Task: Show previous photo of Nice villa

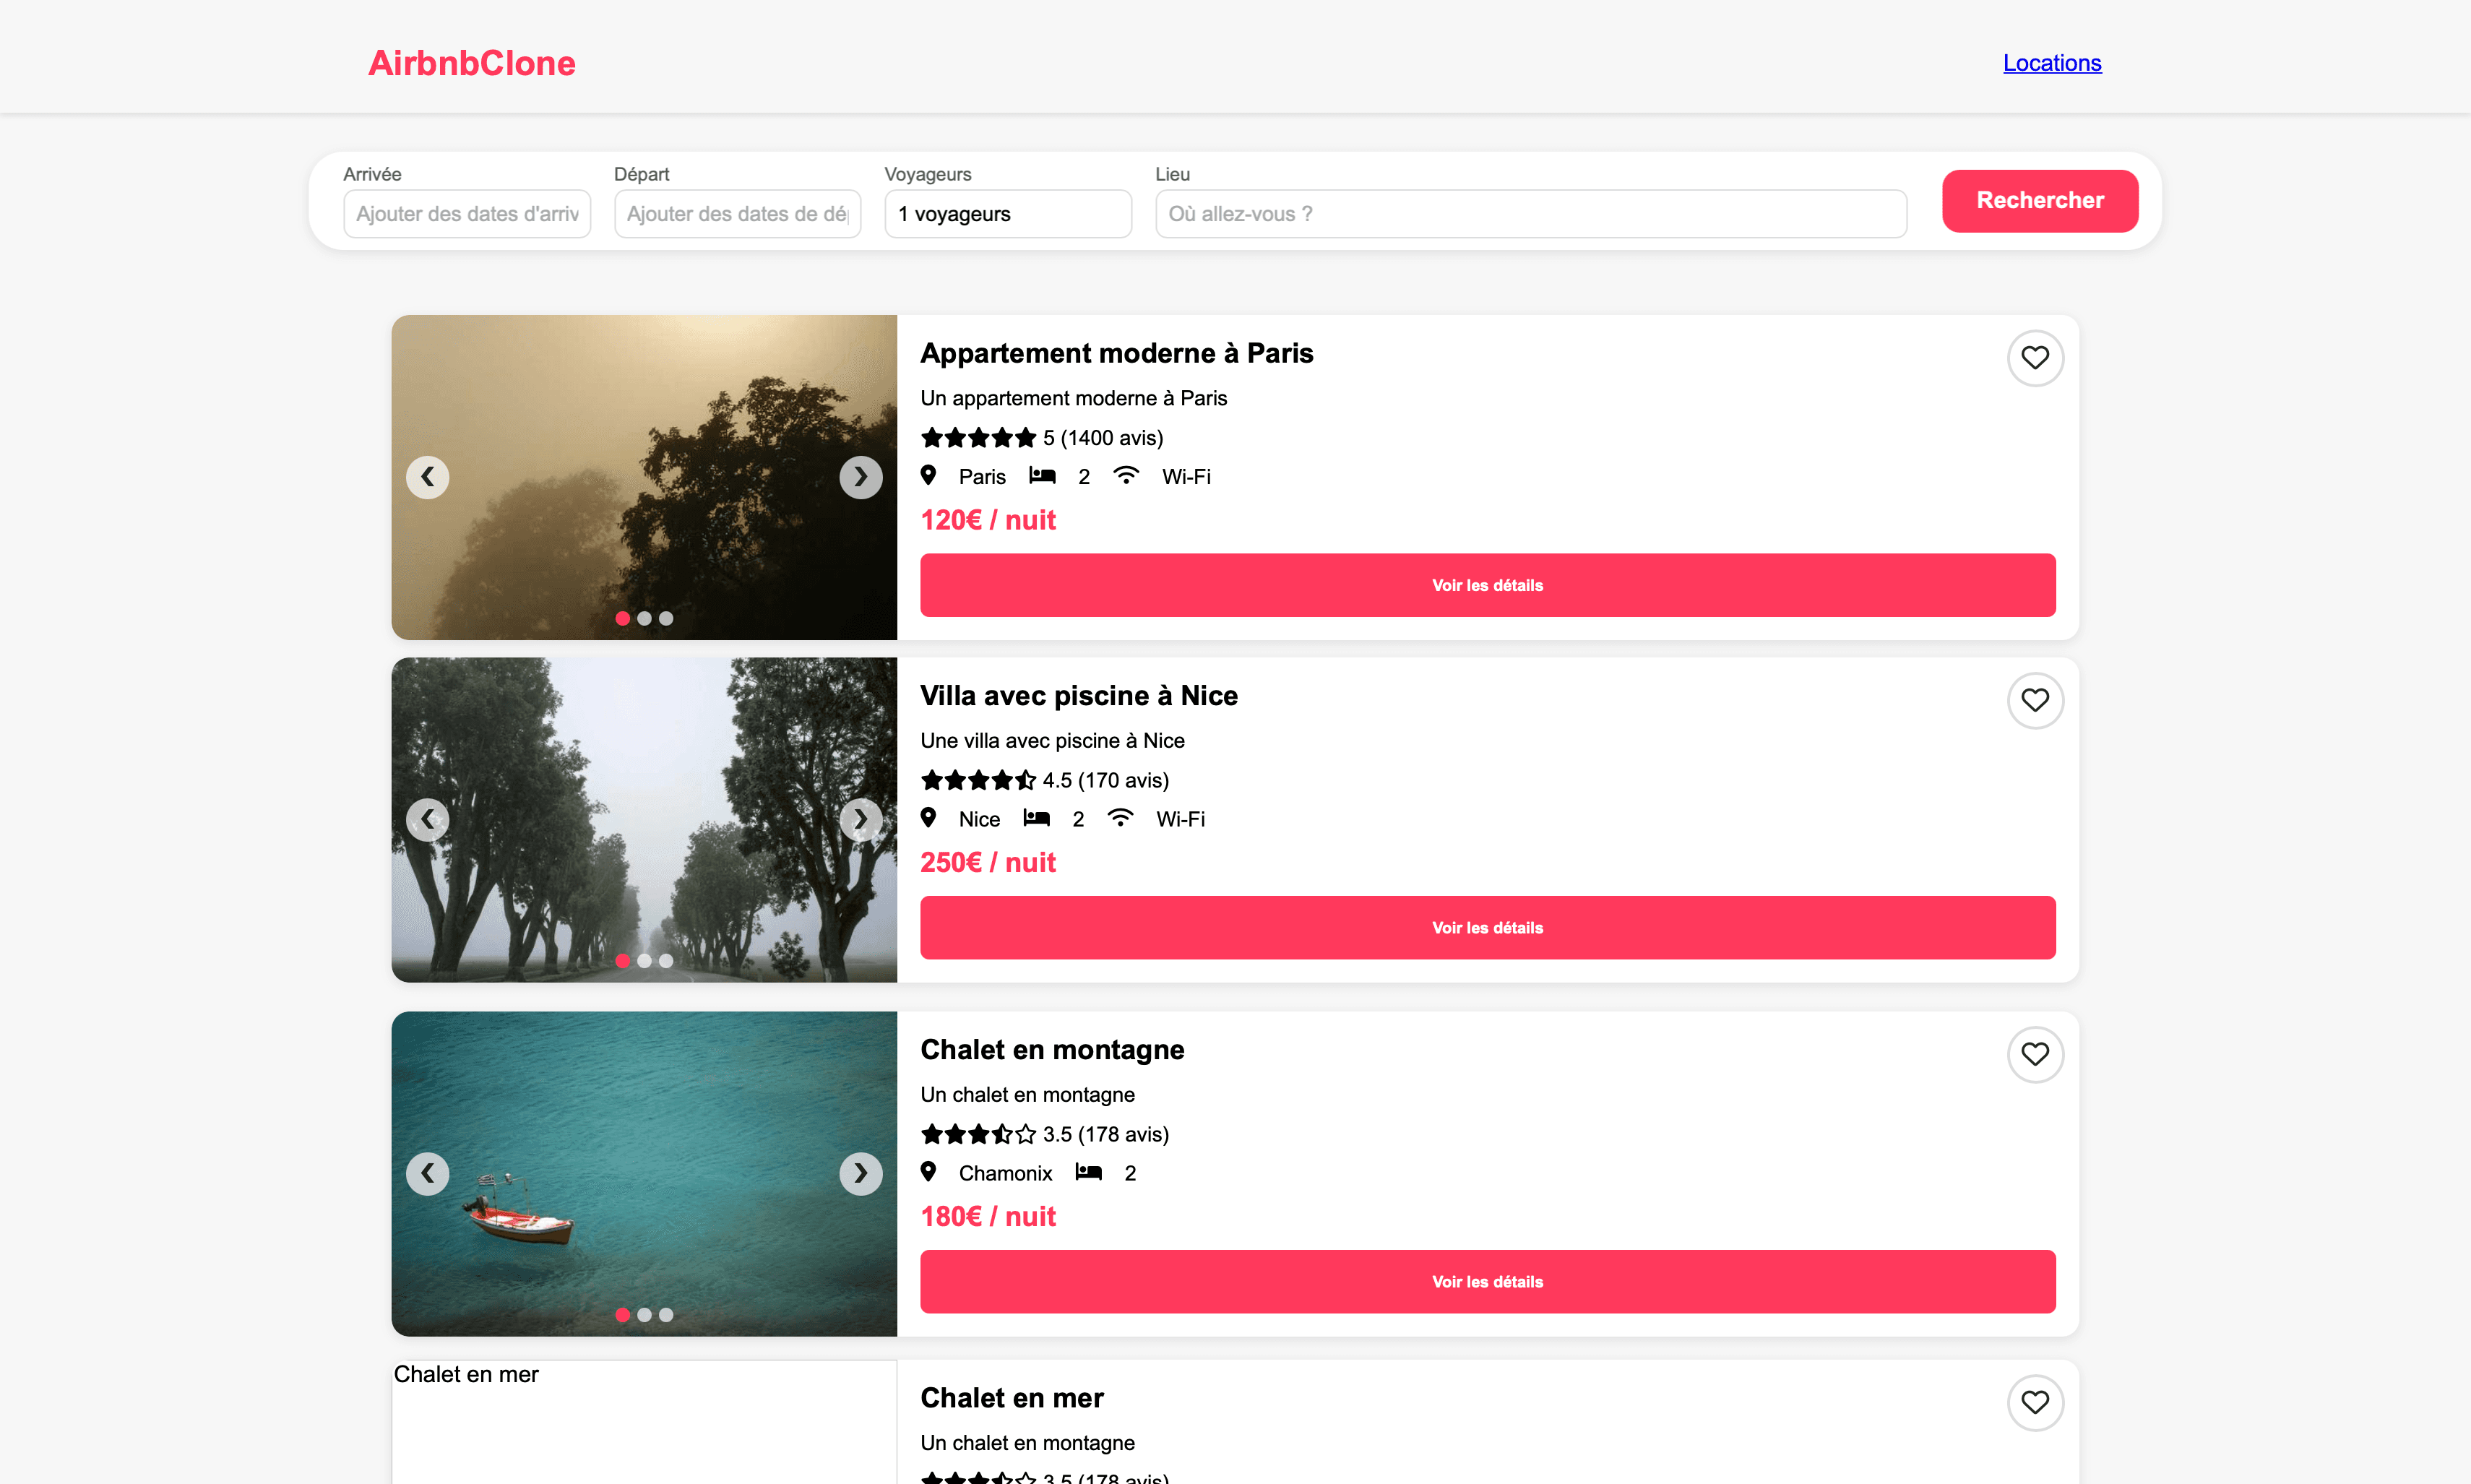Action: click(x=427, y=819)
